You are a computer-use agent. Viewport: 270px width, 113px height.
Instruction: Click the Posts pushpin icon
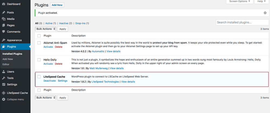[4, 13]
